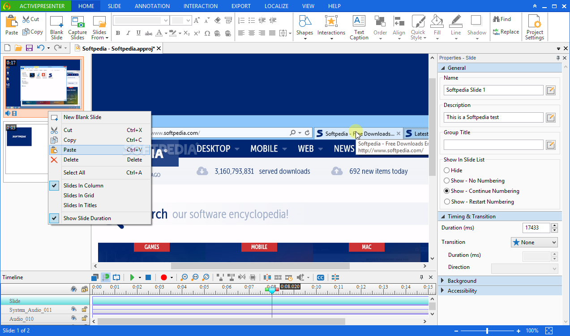Select Show - Restart Numbering option

[479, 202]
